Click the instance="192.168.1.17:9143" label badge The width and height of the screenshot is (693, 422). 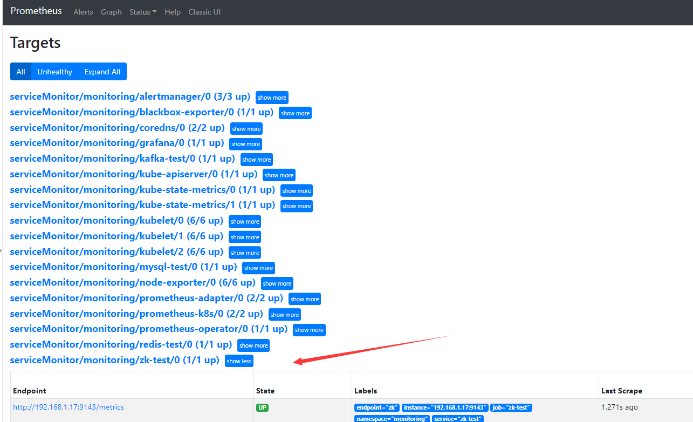pyautogui.click(x=445, y=407)
